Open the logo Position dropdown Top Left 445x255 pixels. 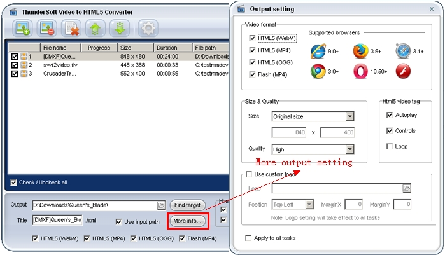coord(309,204)
